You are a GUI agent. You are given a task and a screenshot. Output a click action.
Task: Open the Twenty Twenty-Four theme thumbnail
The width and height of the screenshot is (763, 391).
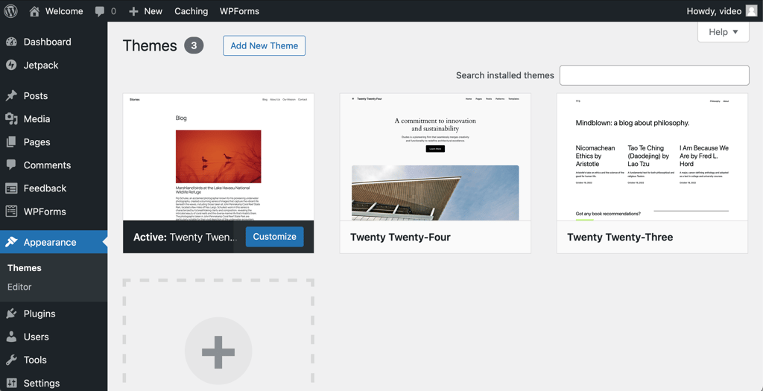tap(435, 157)
